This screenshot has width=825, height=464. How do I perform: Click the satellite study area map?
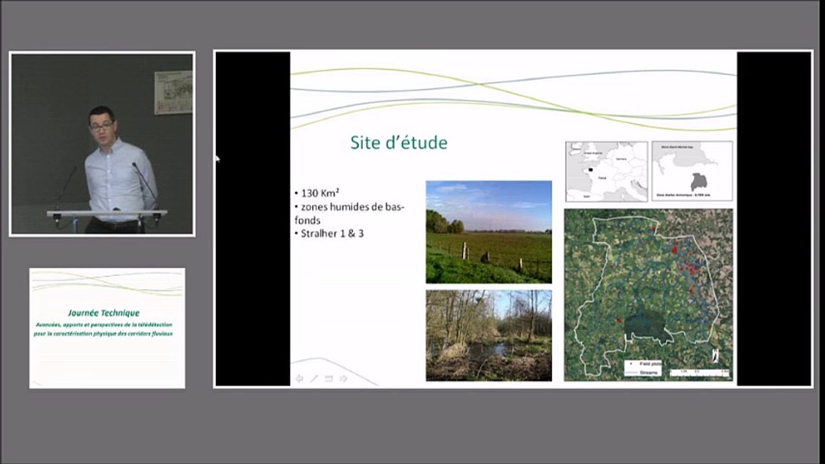coord(649,295)
